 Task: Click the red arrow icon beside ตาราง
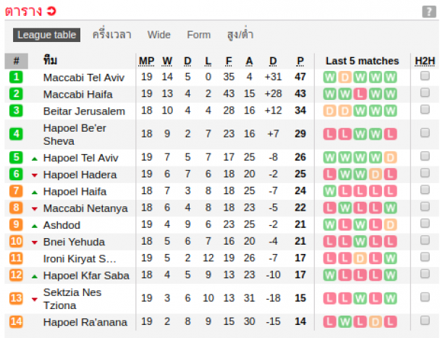(51, 12)
